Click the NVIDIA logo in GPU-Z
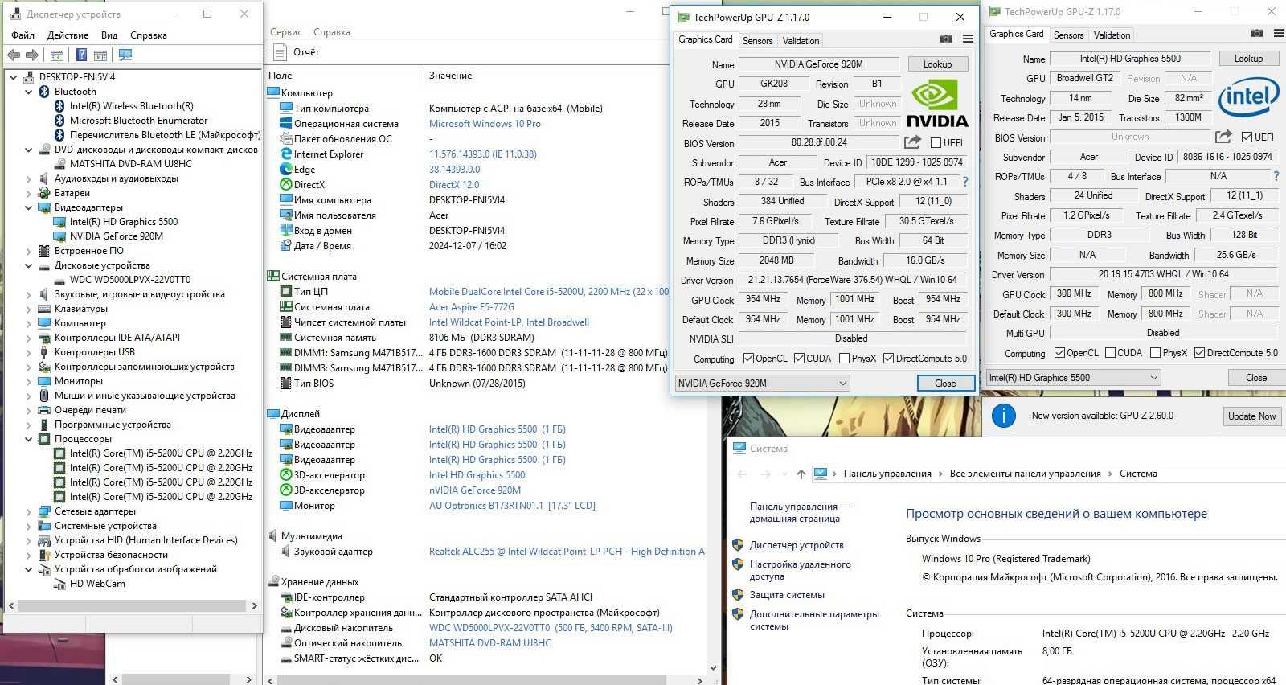 [x=937, y=104]
